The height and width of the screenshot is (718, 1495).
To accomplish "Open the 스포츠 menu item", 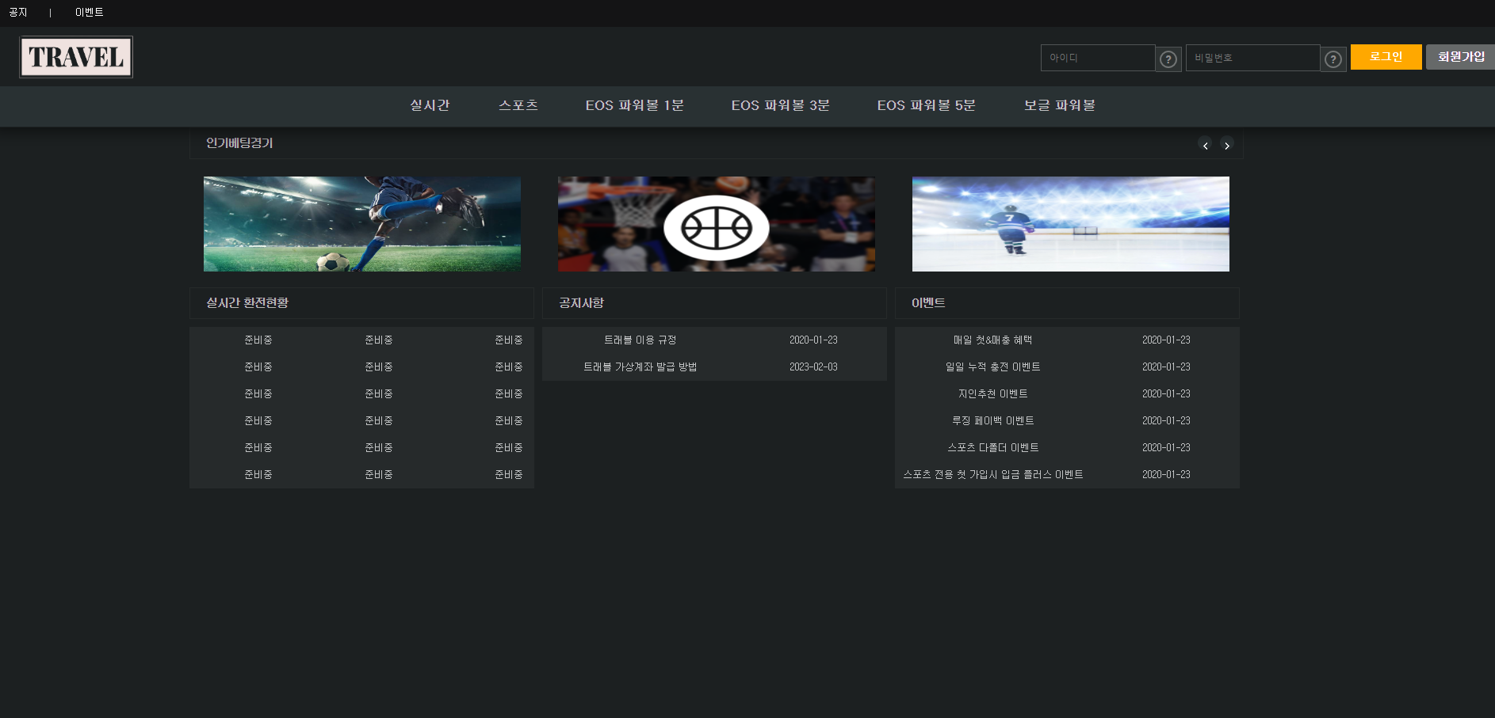I will [518, 105].
